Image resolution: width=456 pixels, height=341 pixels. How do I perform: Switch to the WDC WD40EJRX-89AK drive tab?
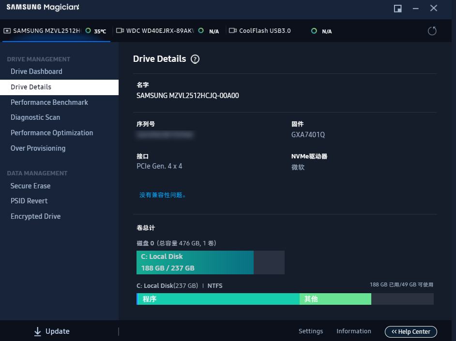167,31
